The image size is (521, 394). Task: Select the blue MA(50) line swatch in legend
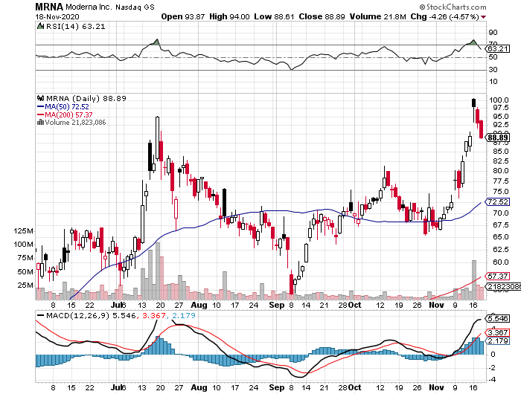[40, 107]
